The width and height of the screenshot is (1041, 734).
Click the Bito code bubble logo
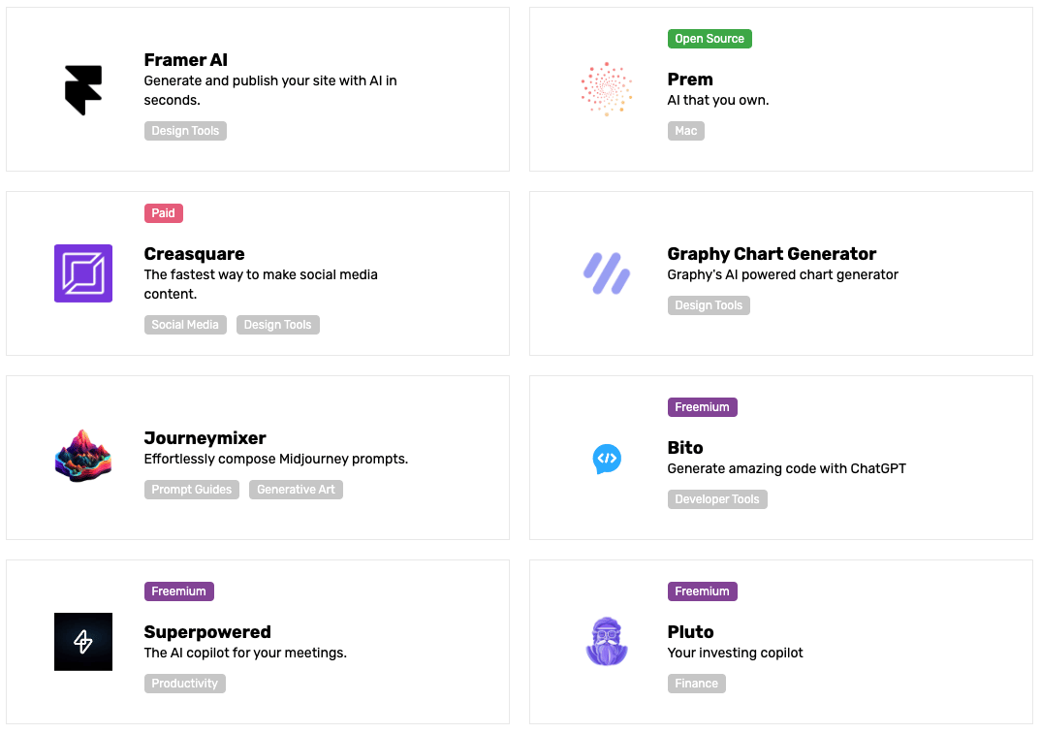607,458
